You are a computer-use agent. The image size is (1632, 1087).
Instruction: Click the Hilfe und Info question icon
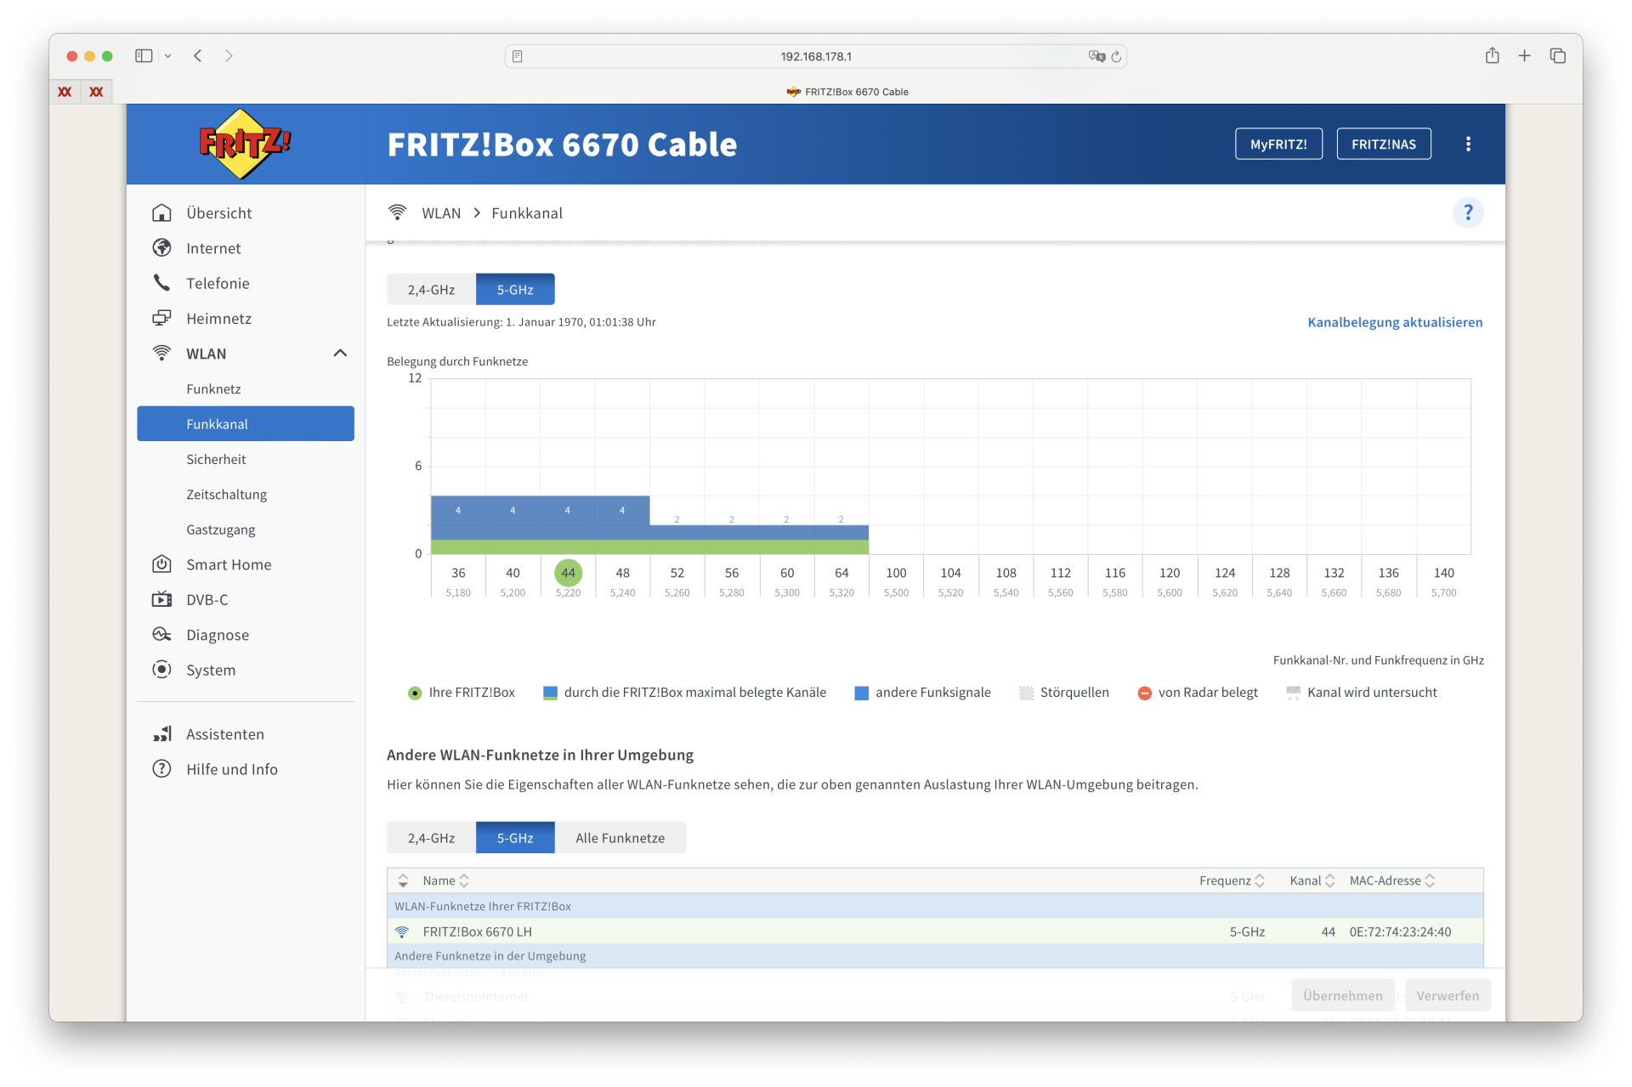tap(161, 768)
